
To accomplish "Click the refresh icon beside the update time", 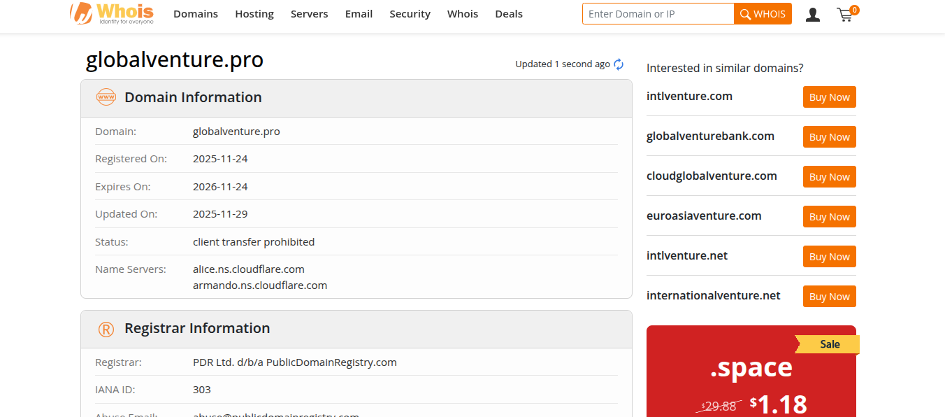I will click(x=619, y=64).
